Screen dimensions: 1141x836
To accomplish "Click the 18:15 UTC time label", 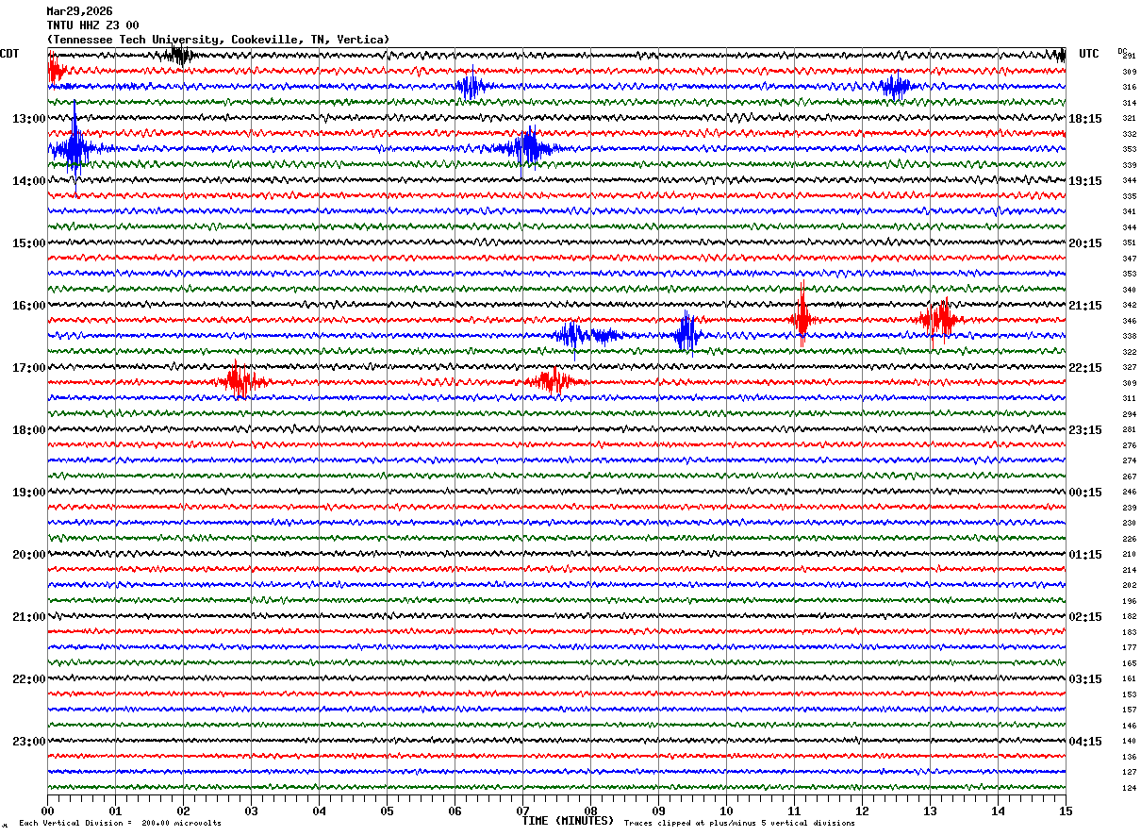I will (x=1085, y=119).
